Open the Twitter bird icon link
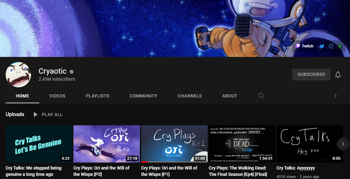350x179 pixels. 322,46
